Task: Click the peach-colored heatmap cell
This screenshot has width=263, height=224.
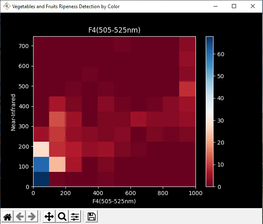Action: point(57,164)
